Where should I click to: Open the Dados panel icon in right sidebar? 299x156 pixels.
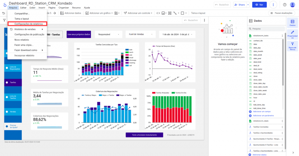[x=292, y=23]
